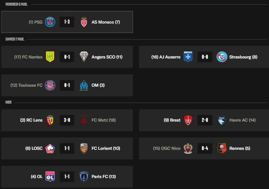Open the LOSC versus Lorient 1-1 score

[67, 148]
